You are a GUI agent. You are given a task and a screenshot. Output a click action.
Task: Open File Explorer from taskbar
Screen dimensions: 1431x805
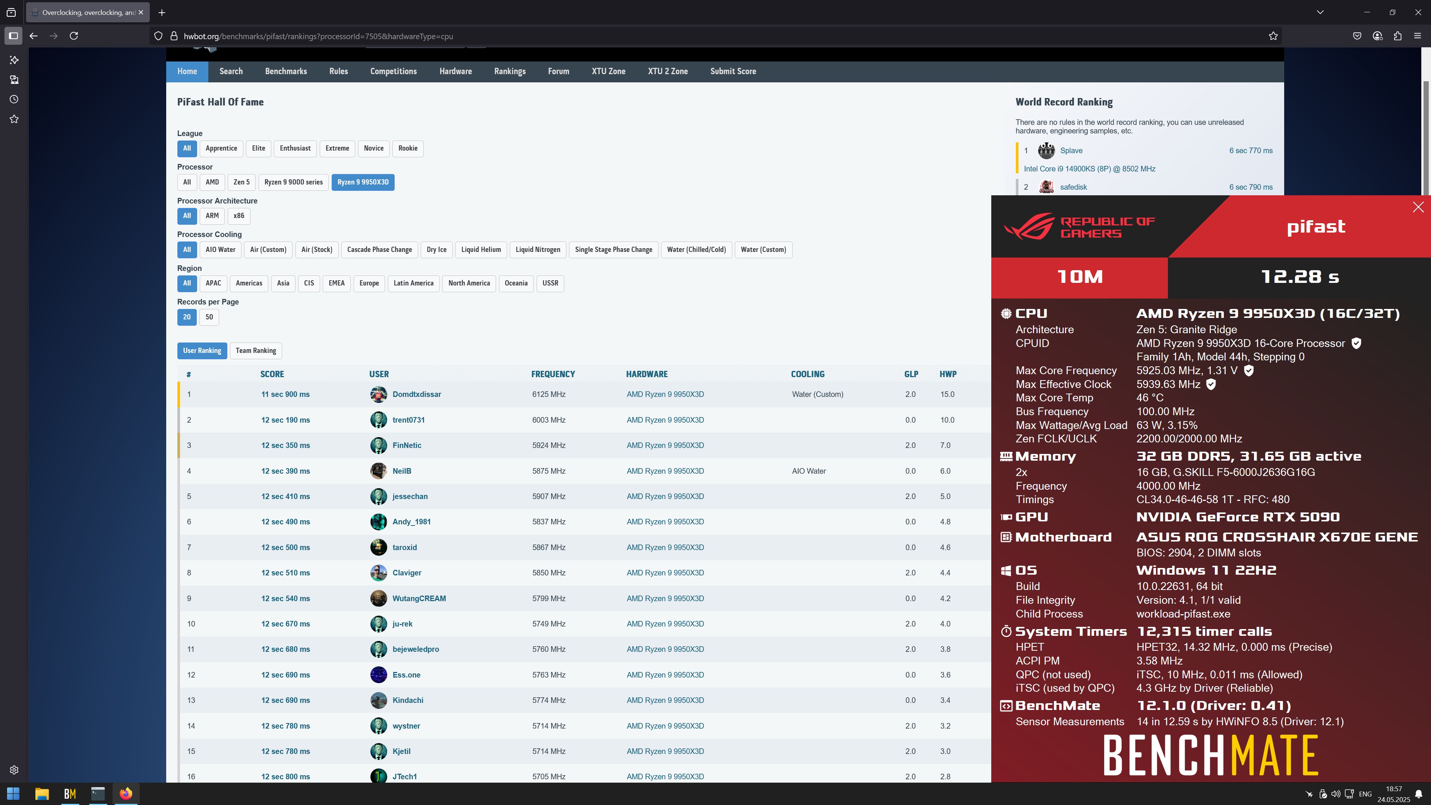point(42,794)
